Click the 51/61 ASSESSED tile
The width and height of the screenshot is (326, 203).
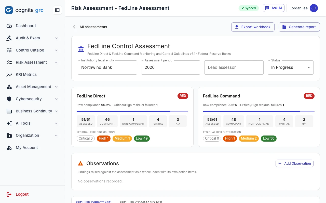tap(86, 121)
